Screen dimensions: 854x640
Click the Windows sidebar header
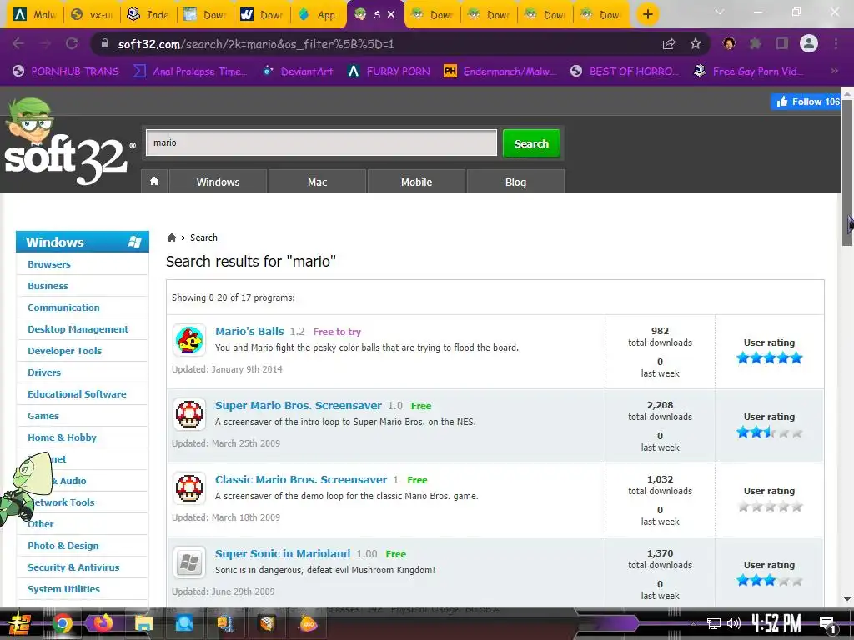(x=83, y=242)
